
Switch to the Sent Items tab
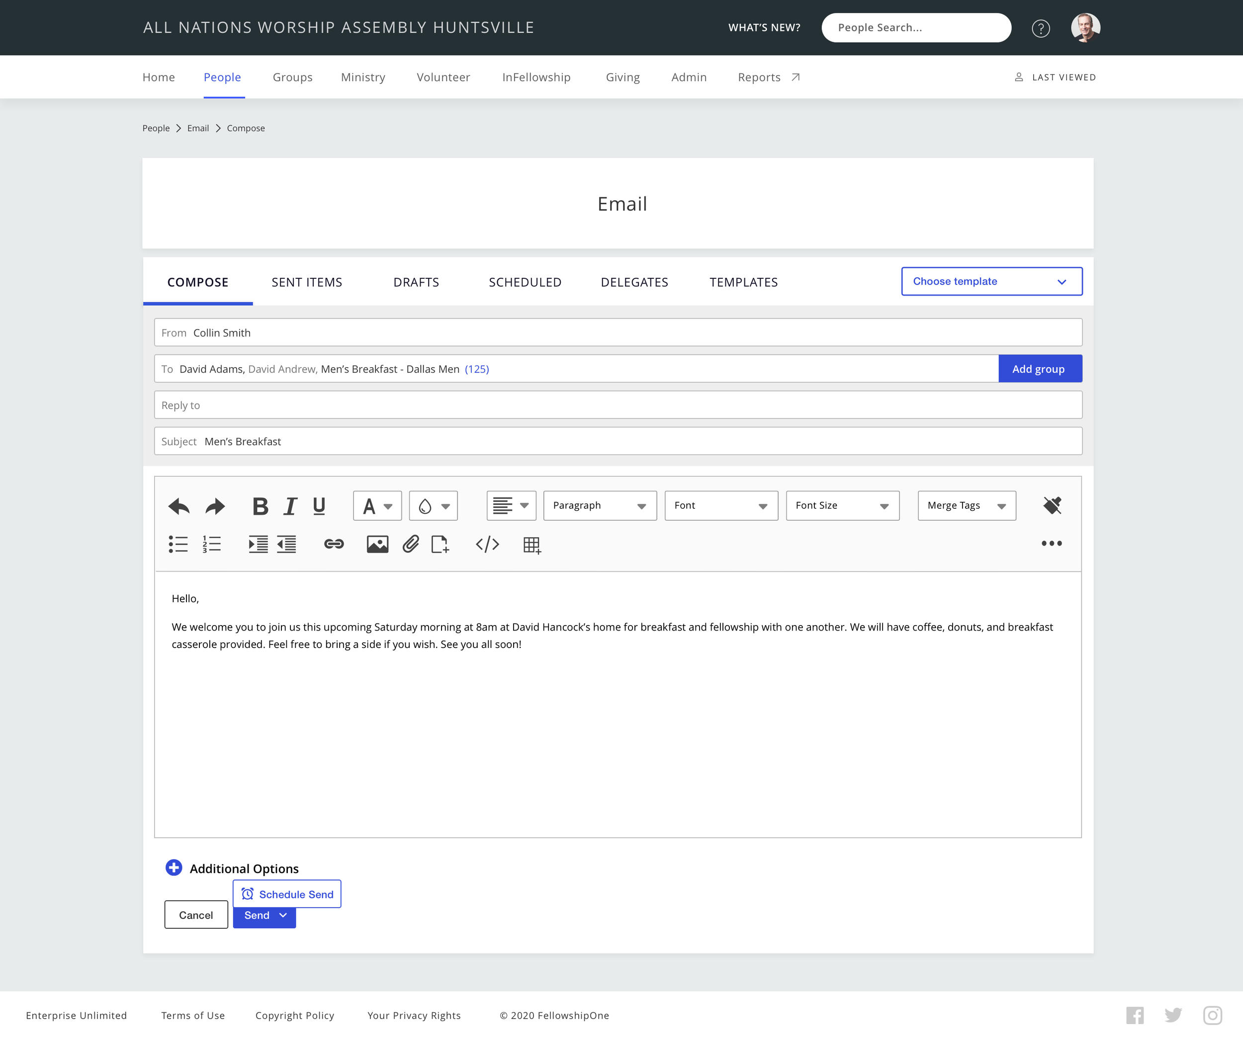(307, 282)
